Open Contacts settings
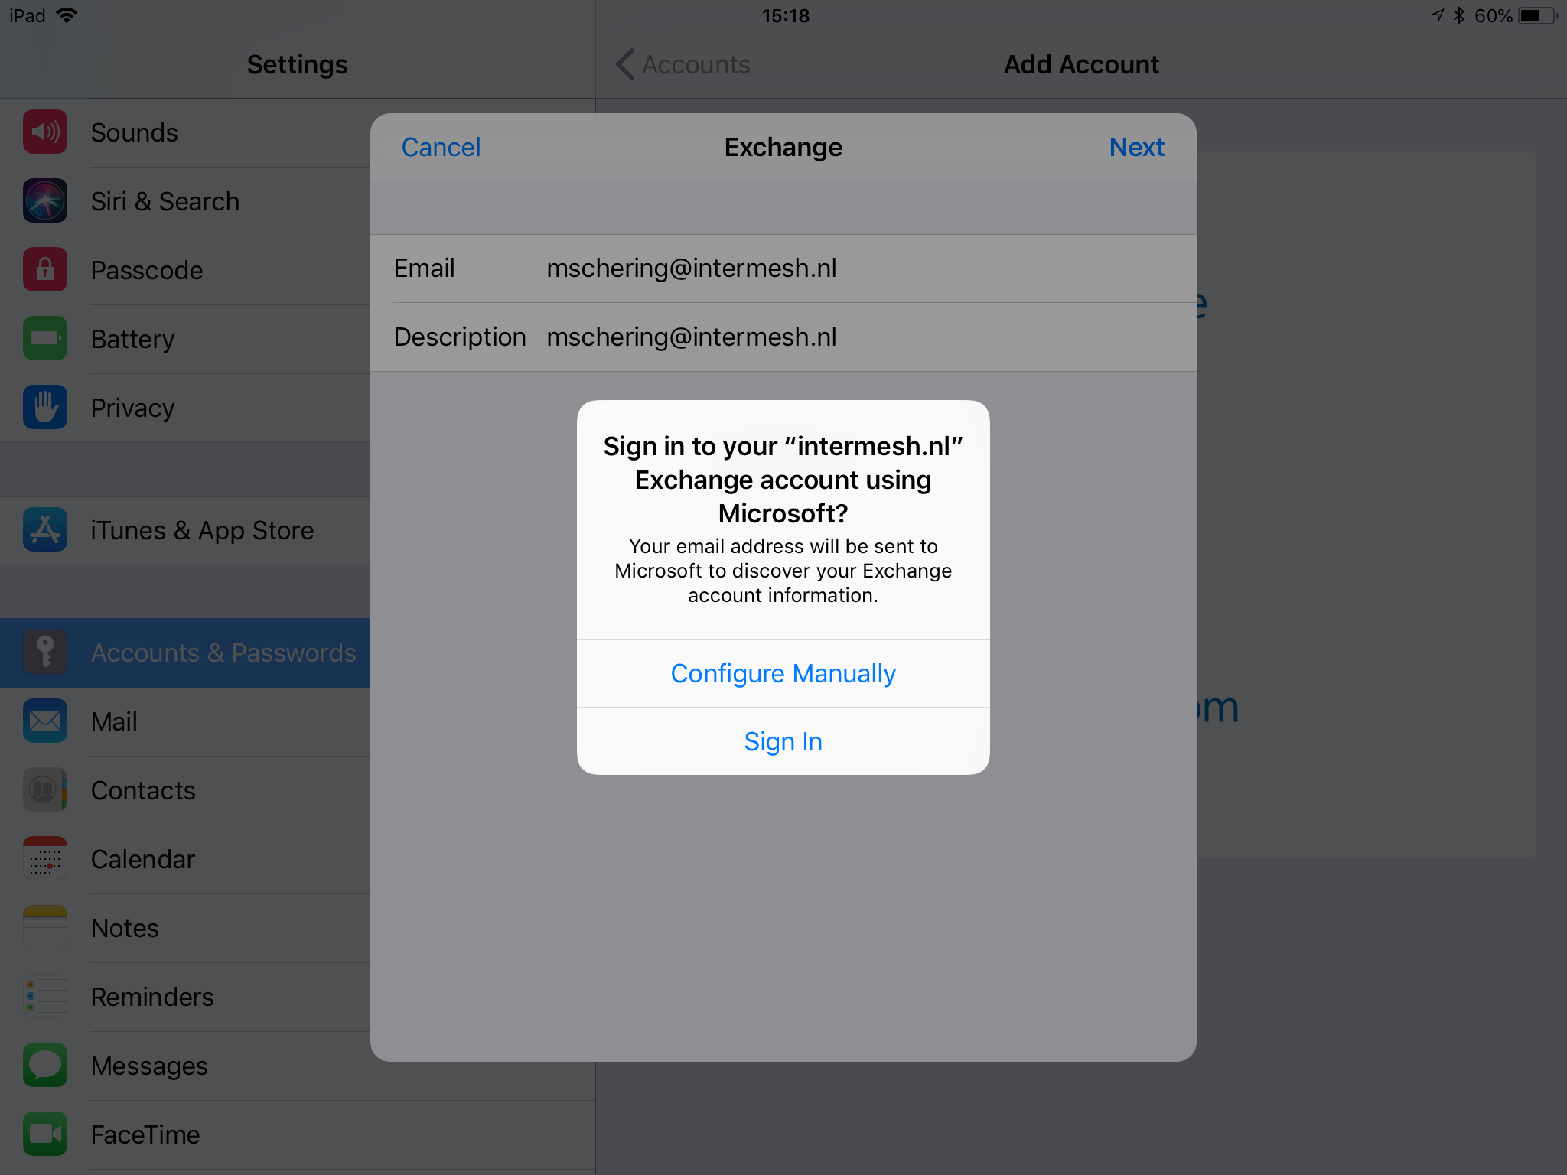 (185, 790)
